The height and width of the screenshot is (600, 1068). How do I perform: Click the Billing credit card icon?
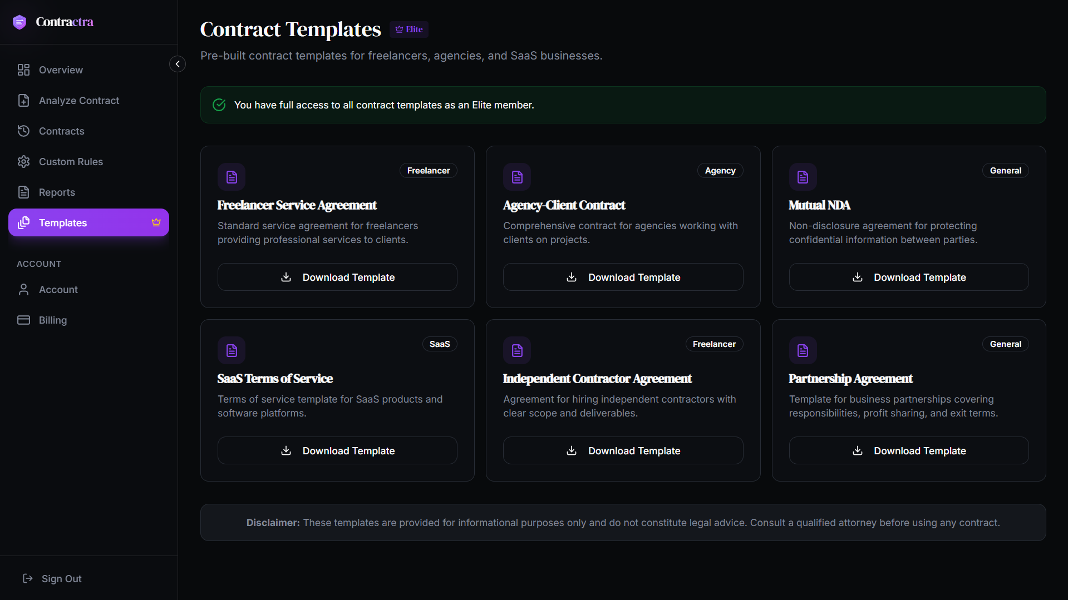point(23,320)
